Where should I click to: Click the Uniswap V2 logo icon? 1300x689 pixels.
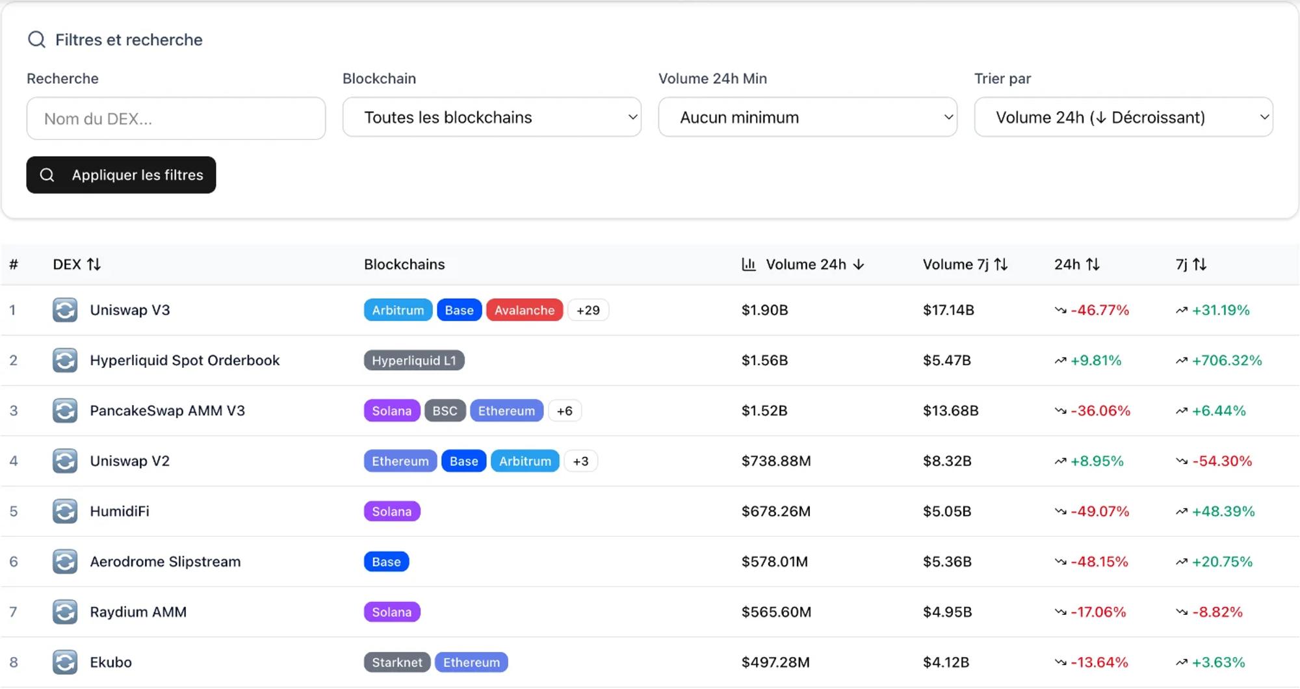pyautogui.click(x=65, y=461)
